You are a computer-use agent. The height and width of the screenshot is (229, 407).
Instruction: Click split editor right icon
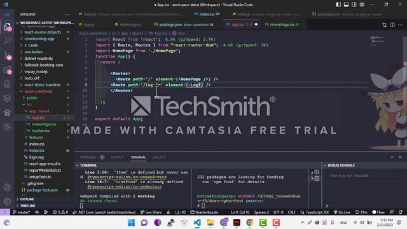(x=392, y=25)
